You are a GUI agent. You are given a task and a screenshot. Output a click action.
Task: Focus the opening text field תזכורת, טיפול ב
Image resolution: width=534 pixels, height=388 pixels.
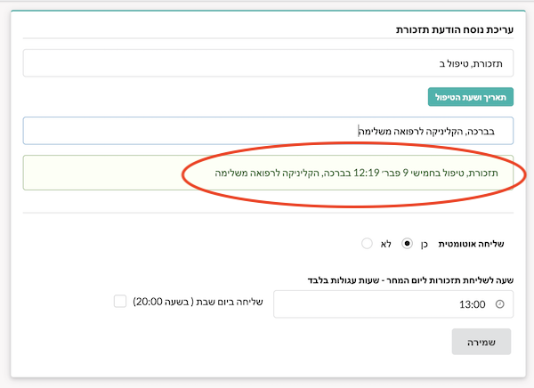click(268, 63)
